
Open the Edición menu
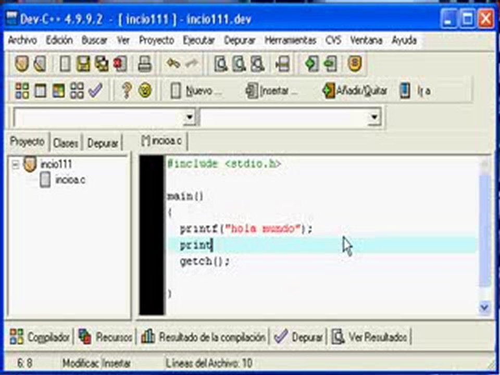(x=59, y=41)
